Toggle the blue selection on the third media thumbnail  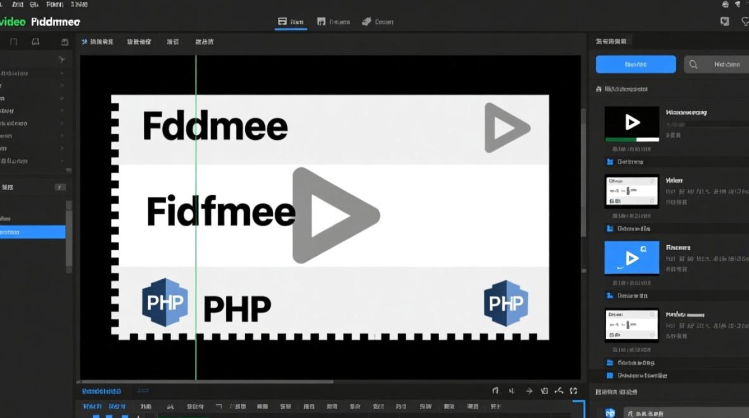click(x=631, y=257)
